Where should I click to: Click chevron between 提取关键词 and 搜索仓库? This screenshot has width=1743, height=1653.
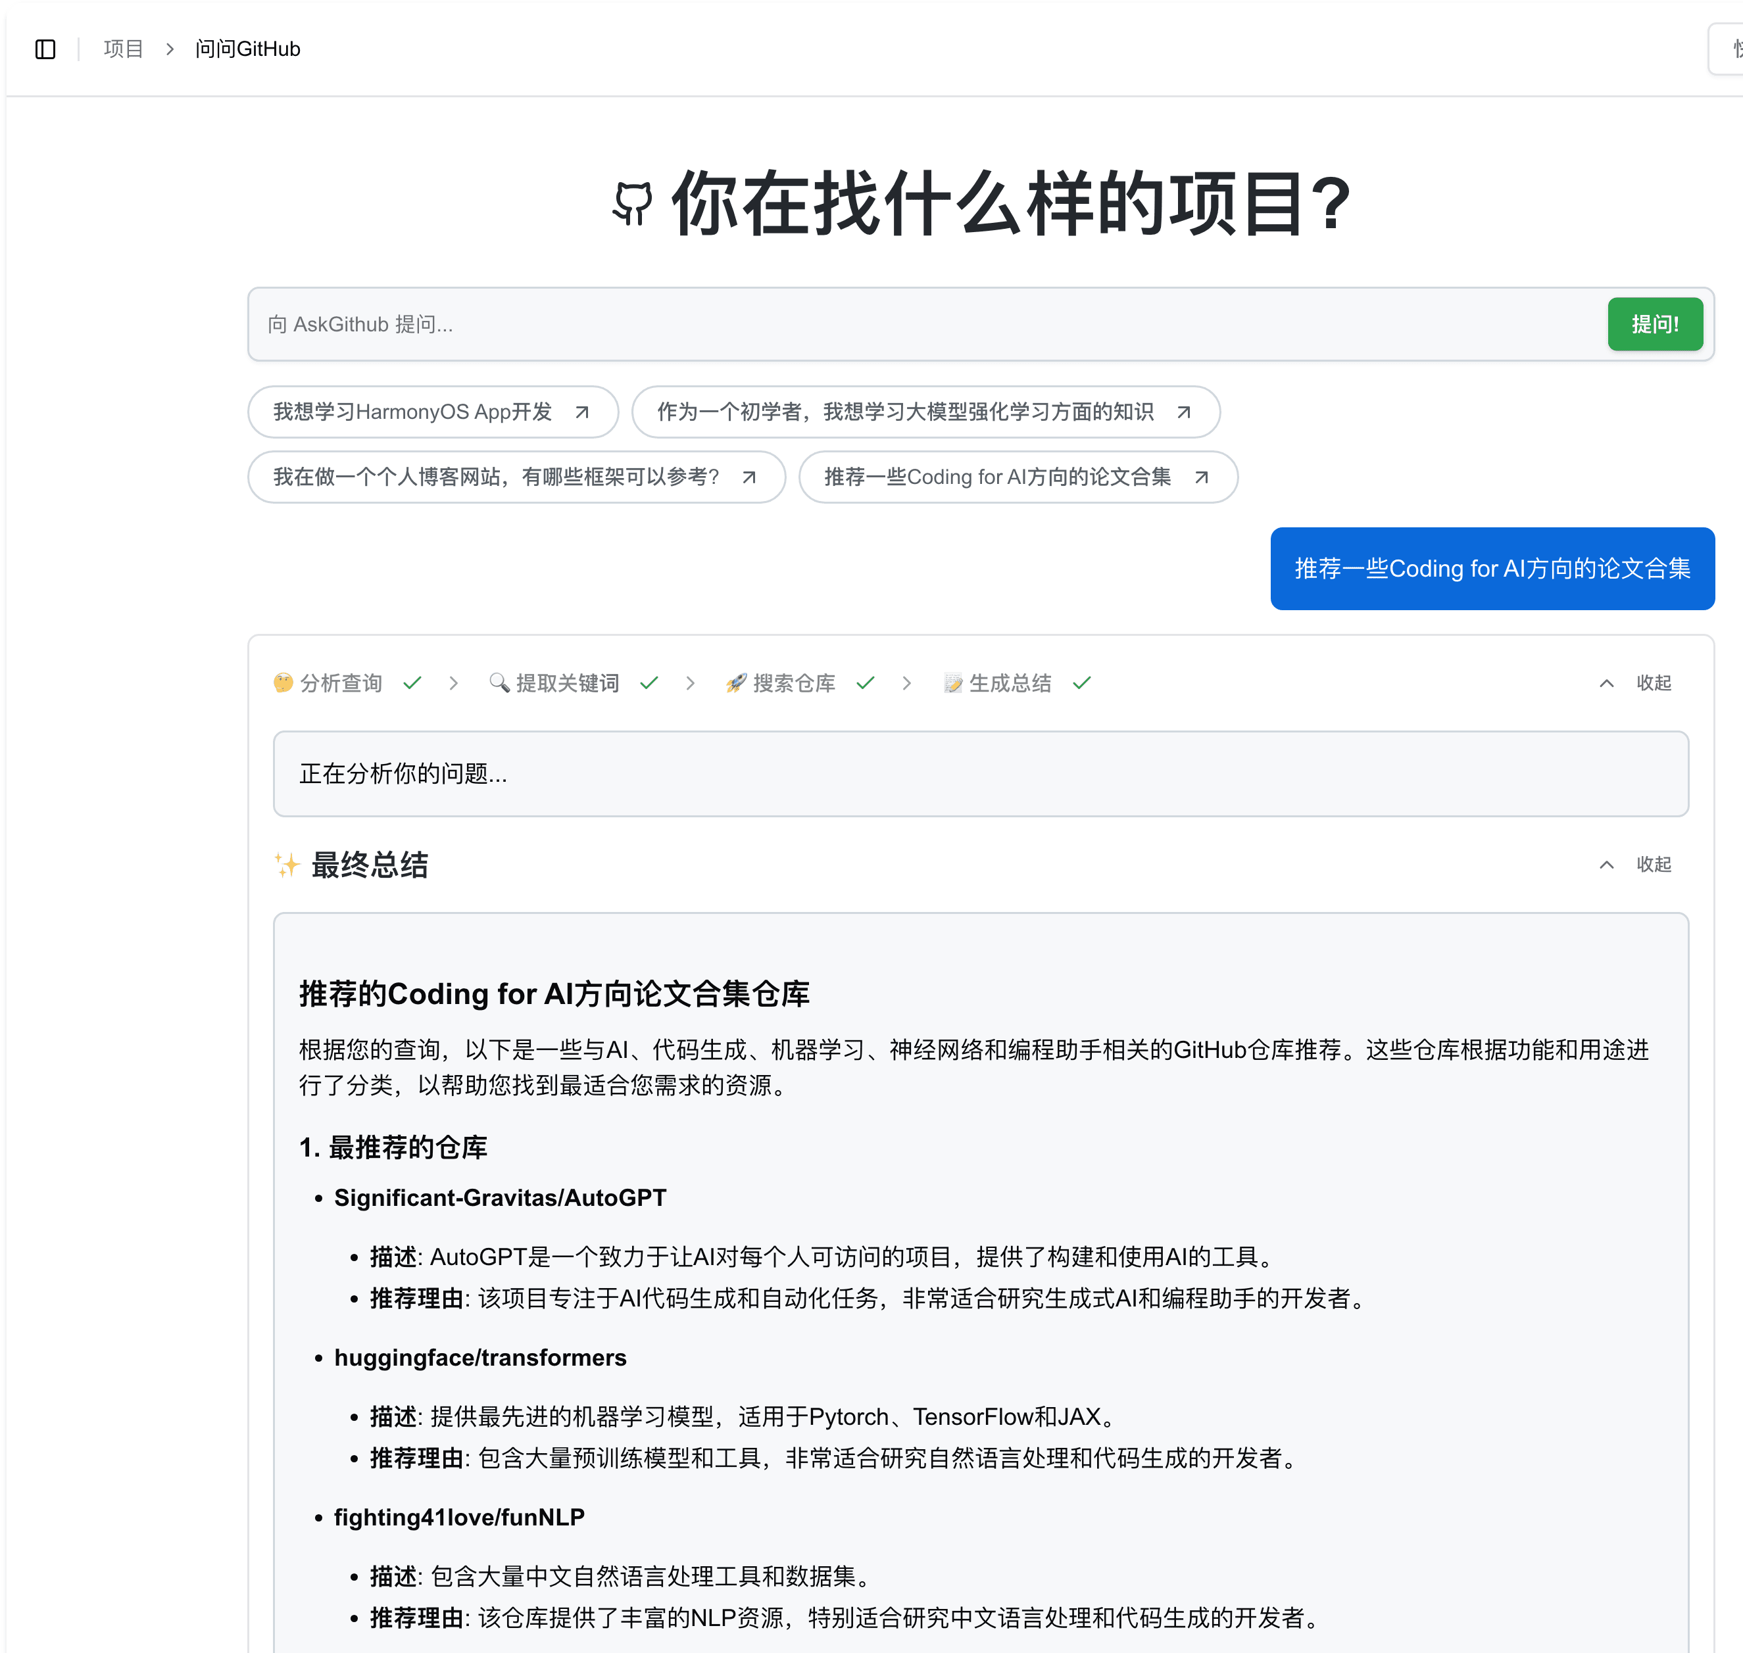tap(690, 683)
